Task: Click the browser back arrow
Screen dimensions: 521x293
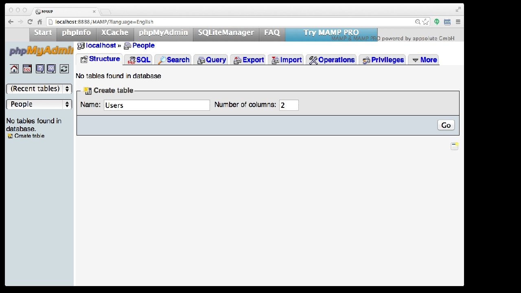Action: coord(11,22)
